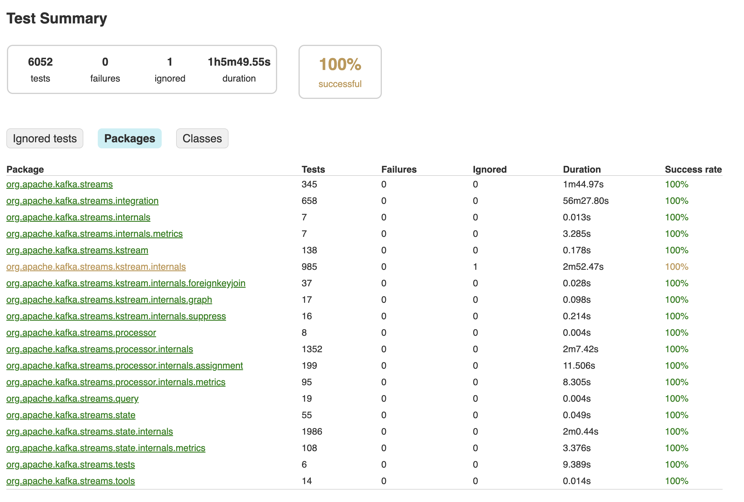Viewport: 744px width, 502px height.
Task: Open the Classes tab
Action: coord(202,139)
